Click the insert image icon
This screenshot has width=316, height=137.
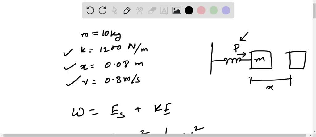point(177,10)
